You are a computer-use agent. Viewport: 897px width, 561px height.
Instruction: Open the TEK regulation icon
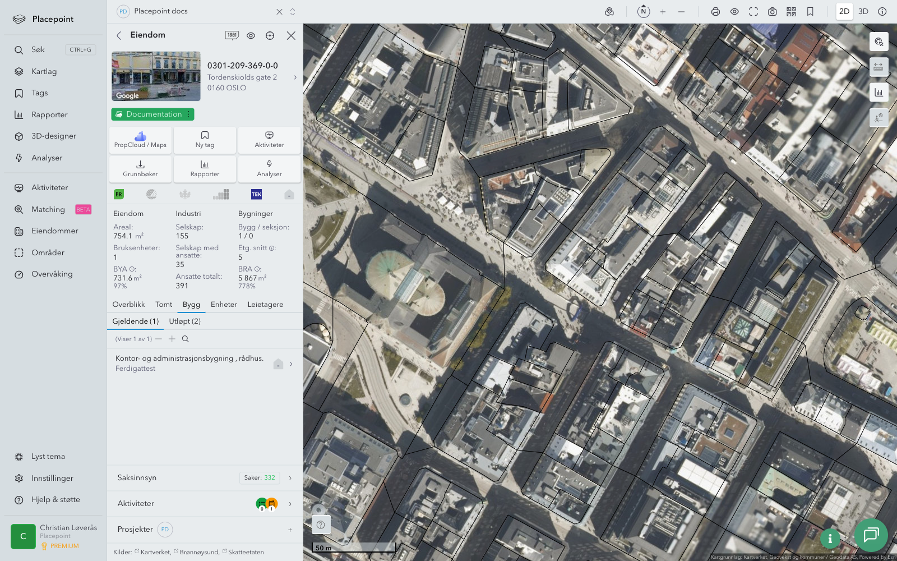point(256,195)
